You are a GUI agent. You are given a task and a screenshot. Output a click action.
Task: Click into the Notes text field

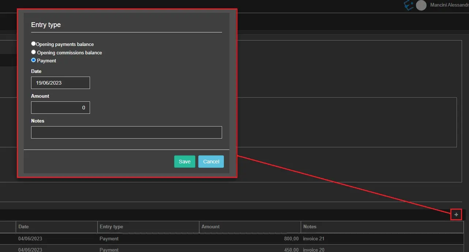click(x=126, y=132)
